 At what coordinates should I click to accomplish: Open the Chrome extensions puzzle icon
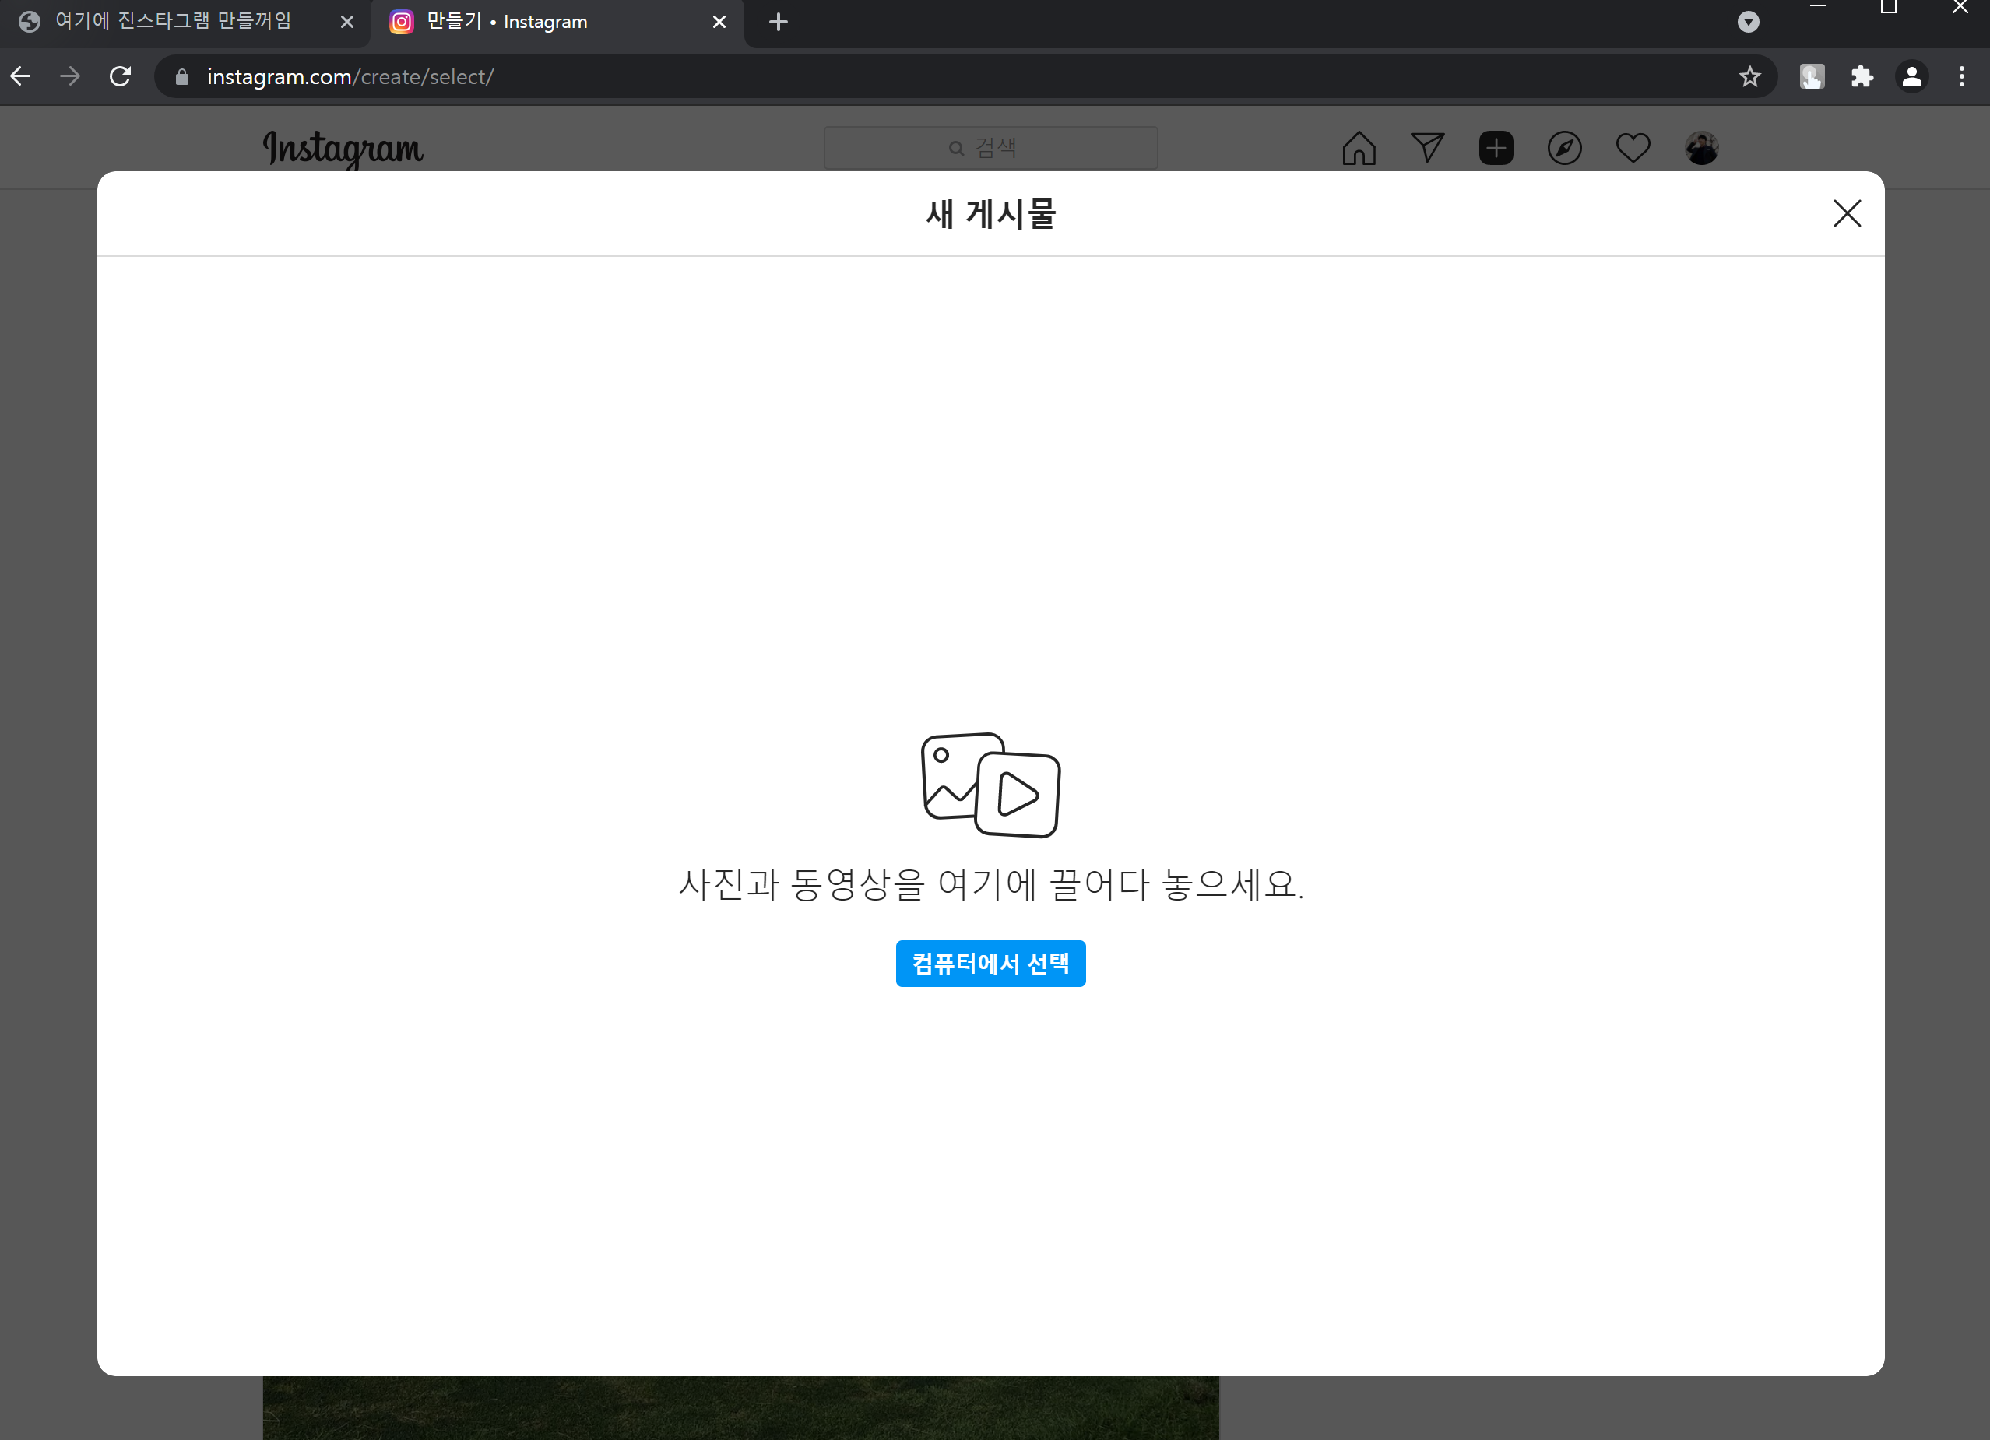[x=1862, y=77]
